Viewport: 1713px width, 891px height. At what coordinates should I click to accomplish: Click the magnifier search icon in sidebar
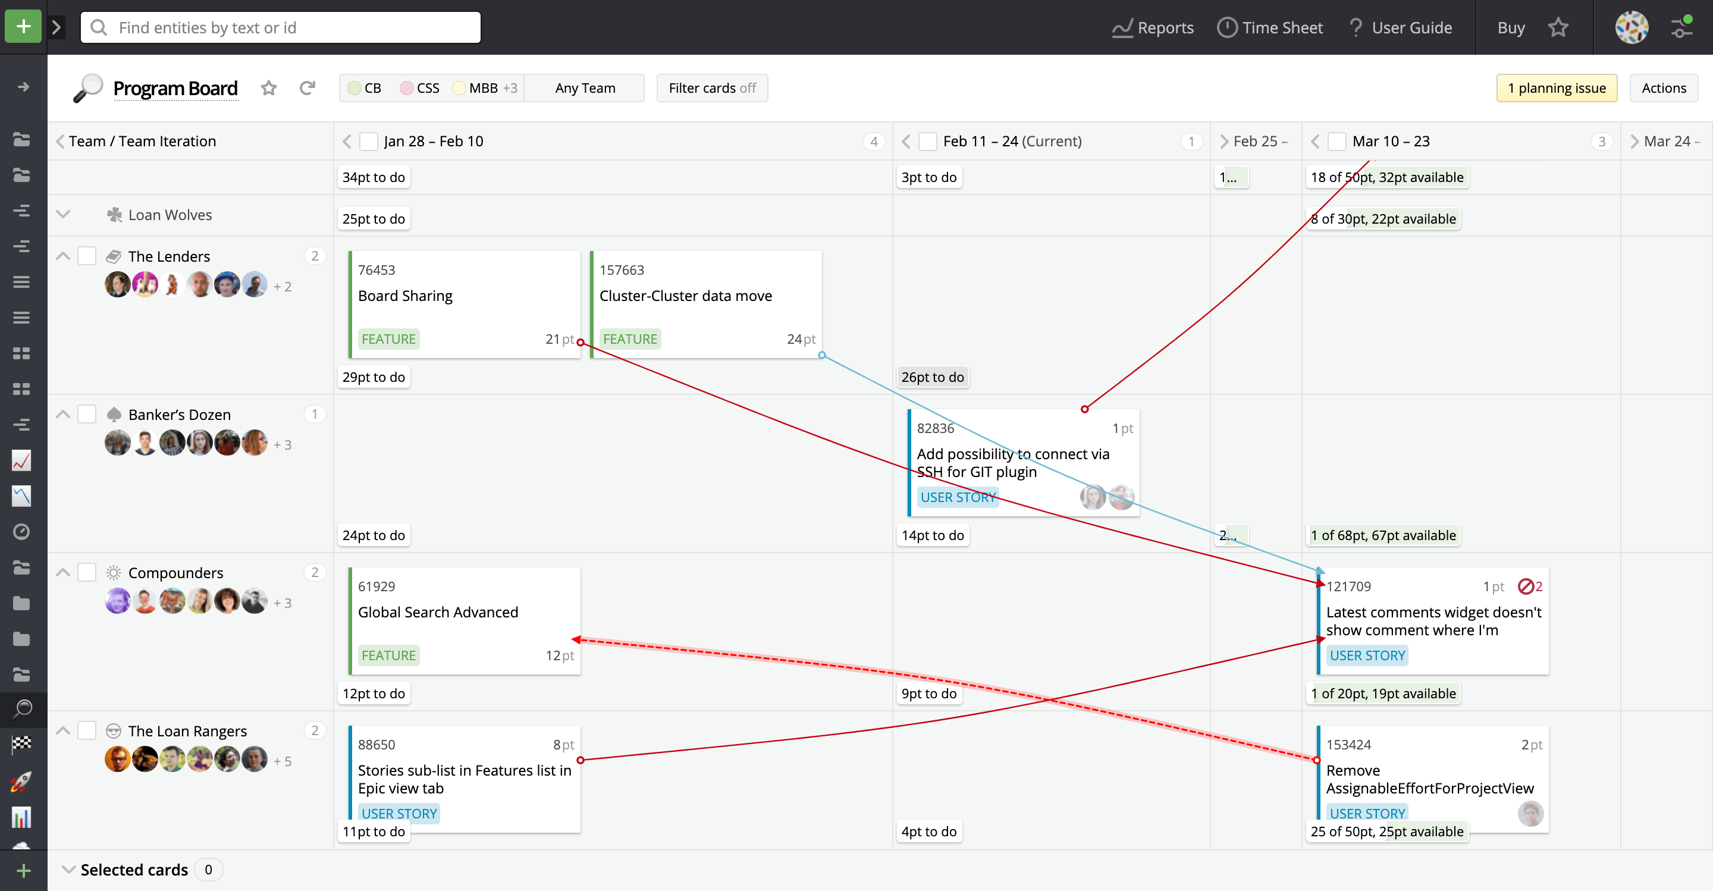[x=22, y=710]
